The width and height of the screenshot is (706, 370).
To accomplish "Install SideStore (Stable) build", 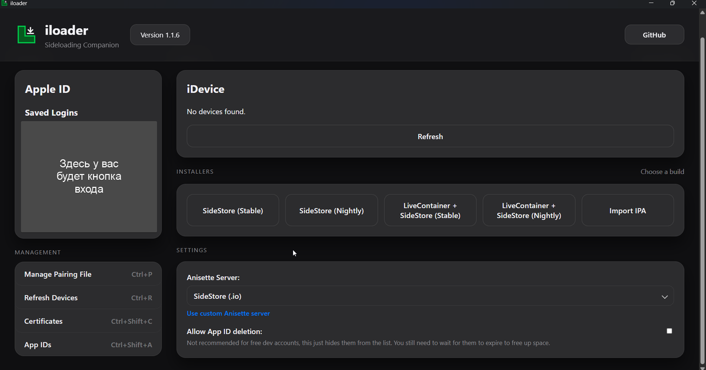I will pos(233,210).
